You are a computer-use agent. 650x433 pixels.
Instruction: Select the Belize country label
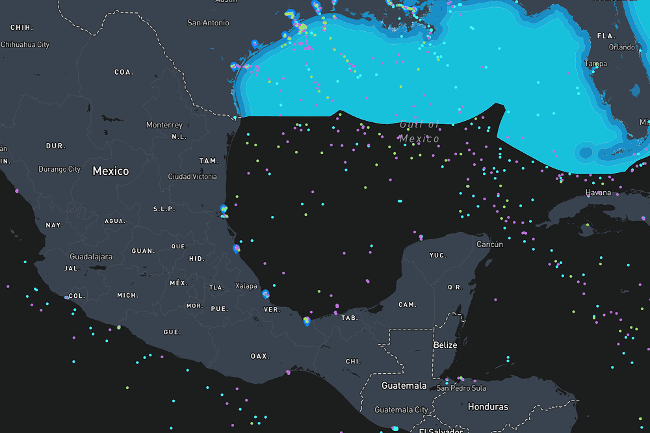pyautogui.click(x=446, y=345)
